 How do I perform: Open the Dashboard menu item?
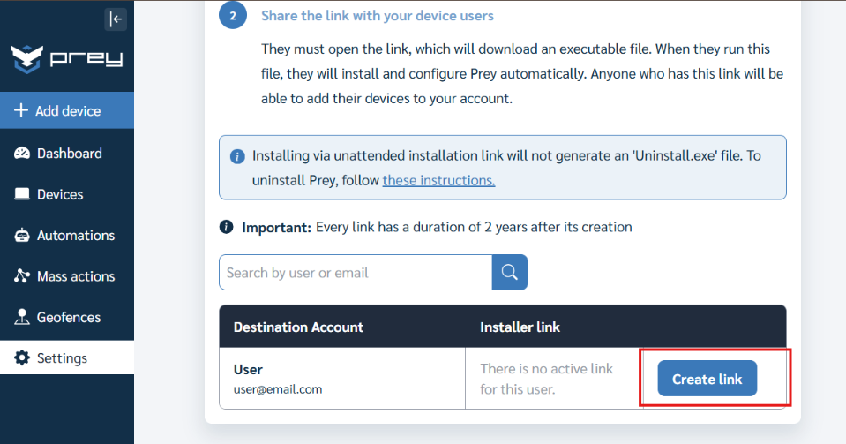point(67,154)
